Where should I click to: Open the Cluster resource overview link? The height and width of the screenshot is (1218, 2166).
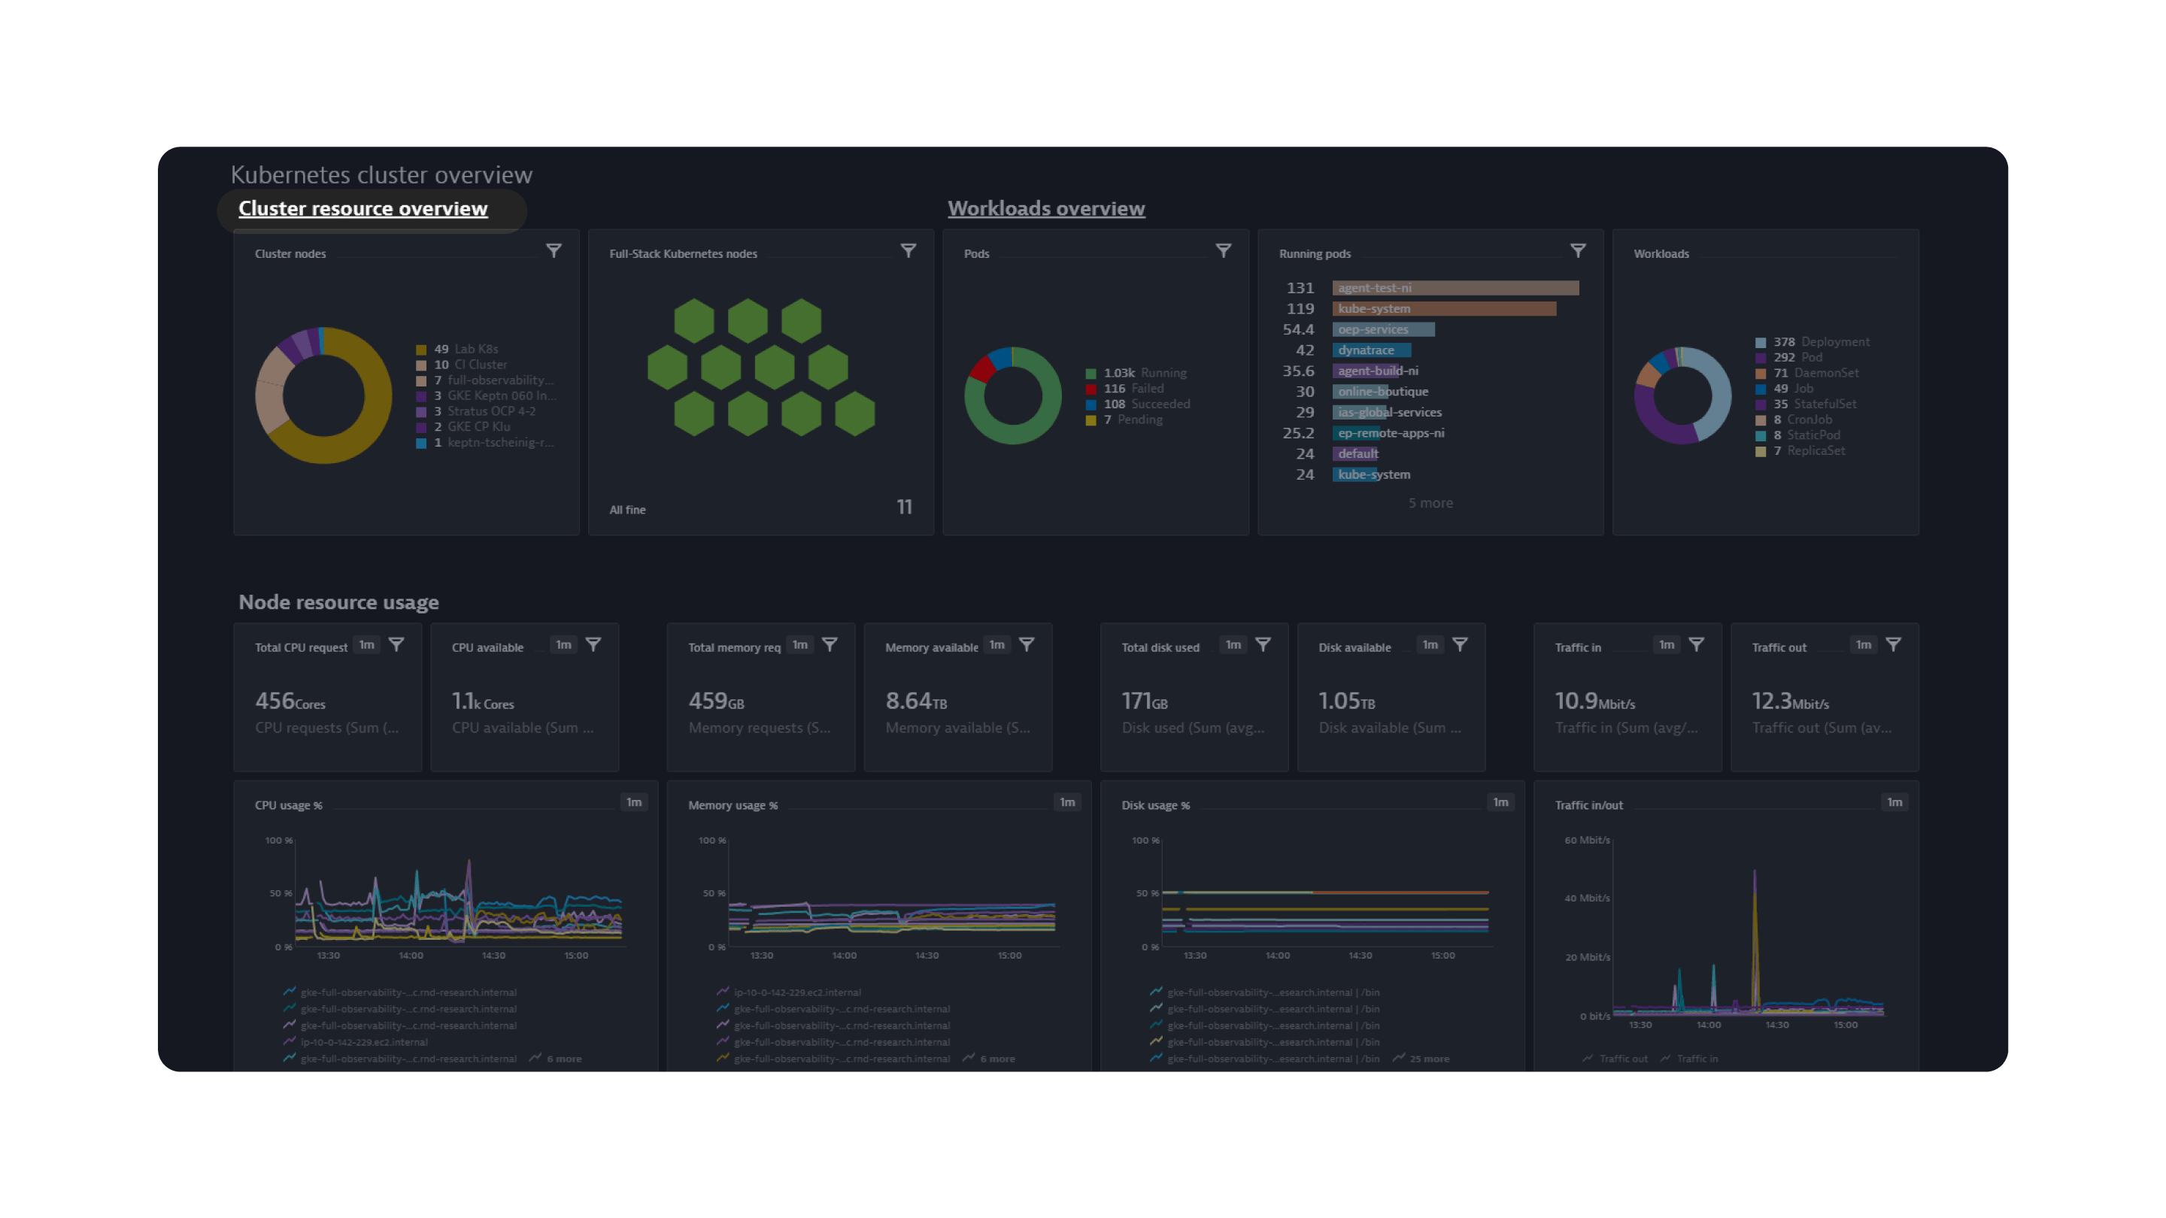pos(363,208)
